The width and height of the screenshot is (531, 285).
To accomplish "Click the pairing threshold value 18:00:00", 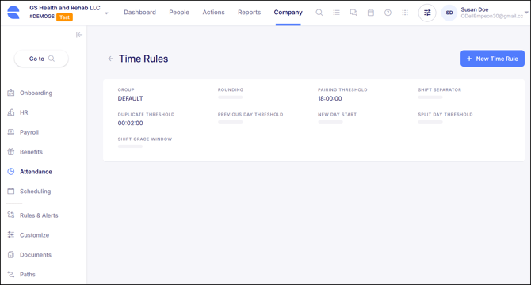I will 330,98.
